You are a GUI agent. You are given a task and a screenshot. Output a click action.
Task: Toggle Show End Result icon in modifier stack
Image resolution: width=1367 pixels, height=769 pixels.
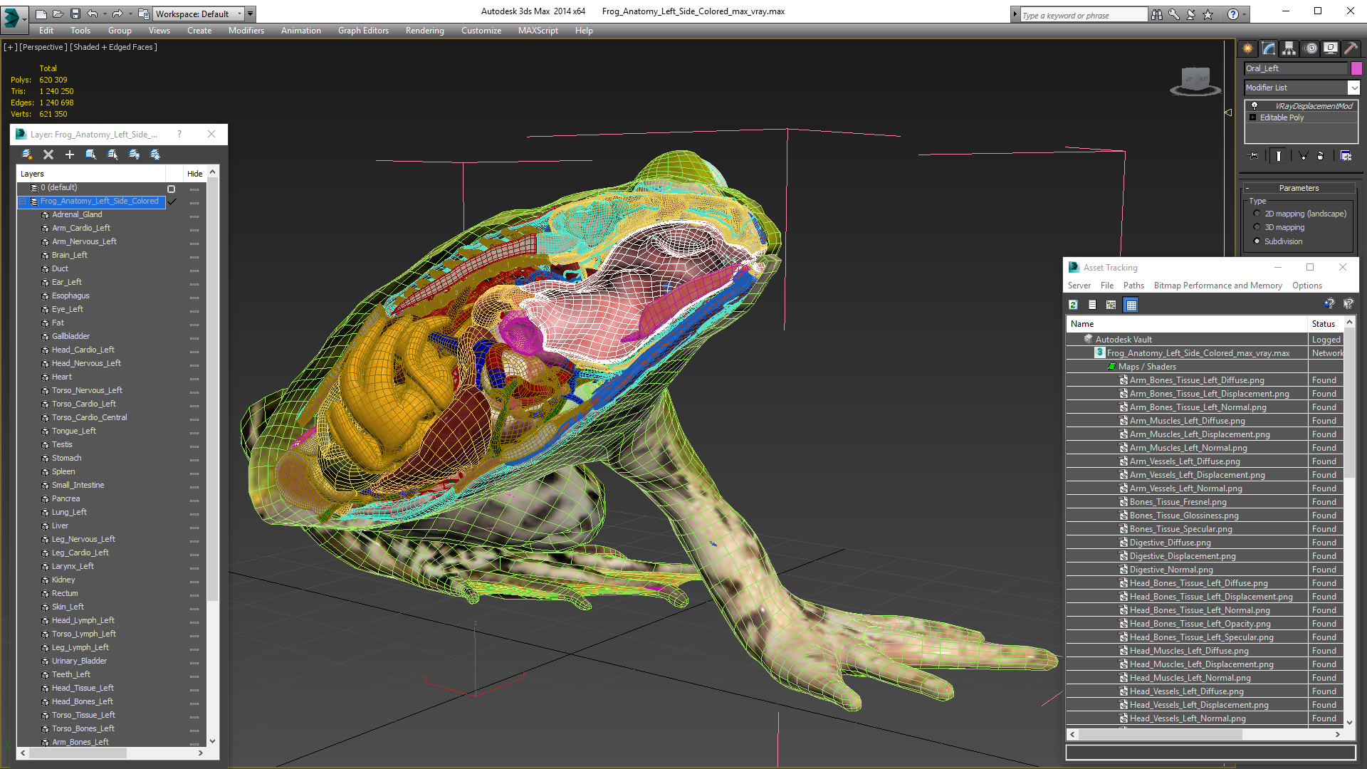click(1279, 155)
